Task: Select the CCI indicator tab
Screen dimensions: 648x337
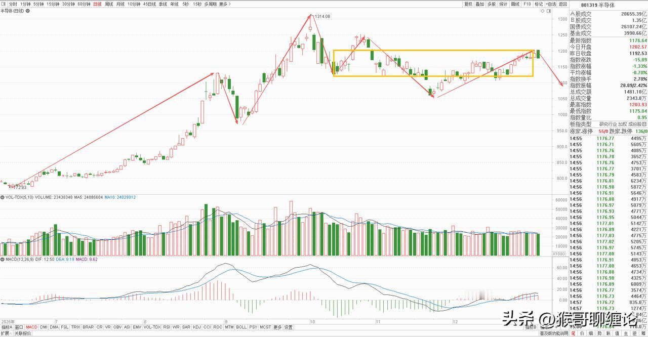Action: (x=207, y=327)
